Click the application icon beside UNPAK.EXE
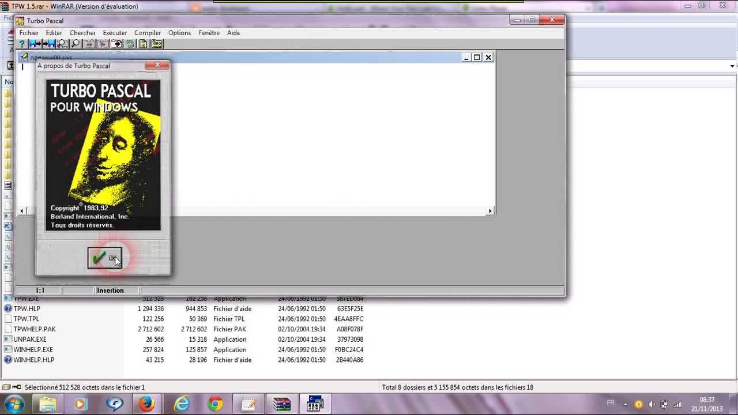 [x=8, y=339]
